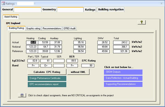Click the 'Click on text below for...' label
The height and width of the screenshot is (107, 165).
(x=119, y=67)
